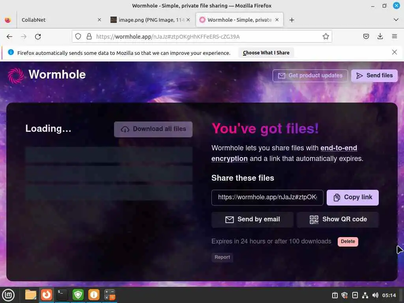Delete the shared files
The height and width of the screenshot is (303, 404).
tap(348, 242)
